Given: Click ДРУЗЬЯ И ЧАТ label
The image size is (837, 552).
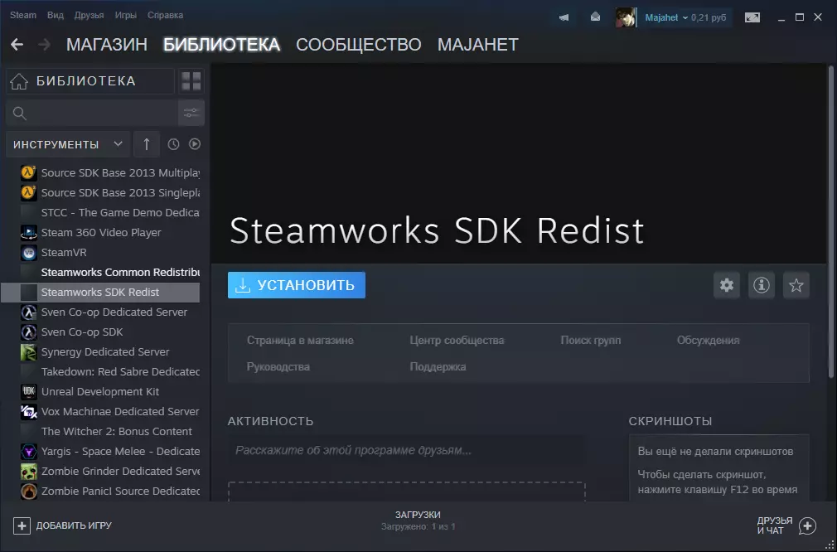Looking at the screenshot, I should tap(775, 525).
